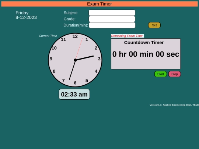Click the number 9 on the clock face
This screenshot has width=199, height=149.
coord(51,59)
